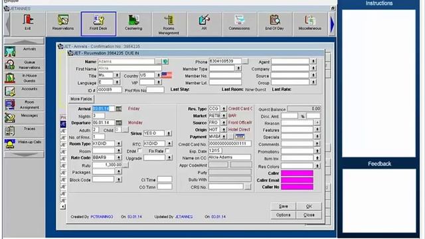Open the Specials dropdown
Image resolution: width=425 pixels, height=239 pixels.
(317, 137)
